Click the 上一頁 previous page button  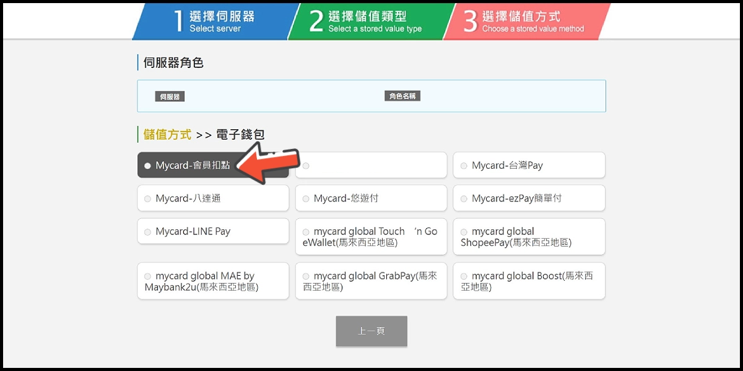click(x=371, y=331)
